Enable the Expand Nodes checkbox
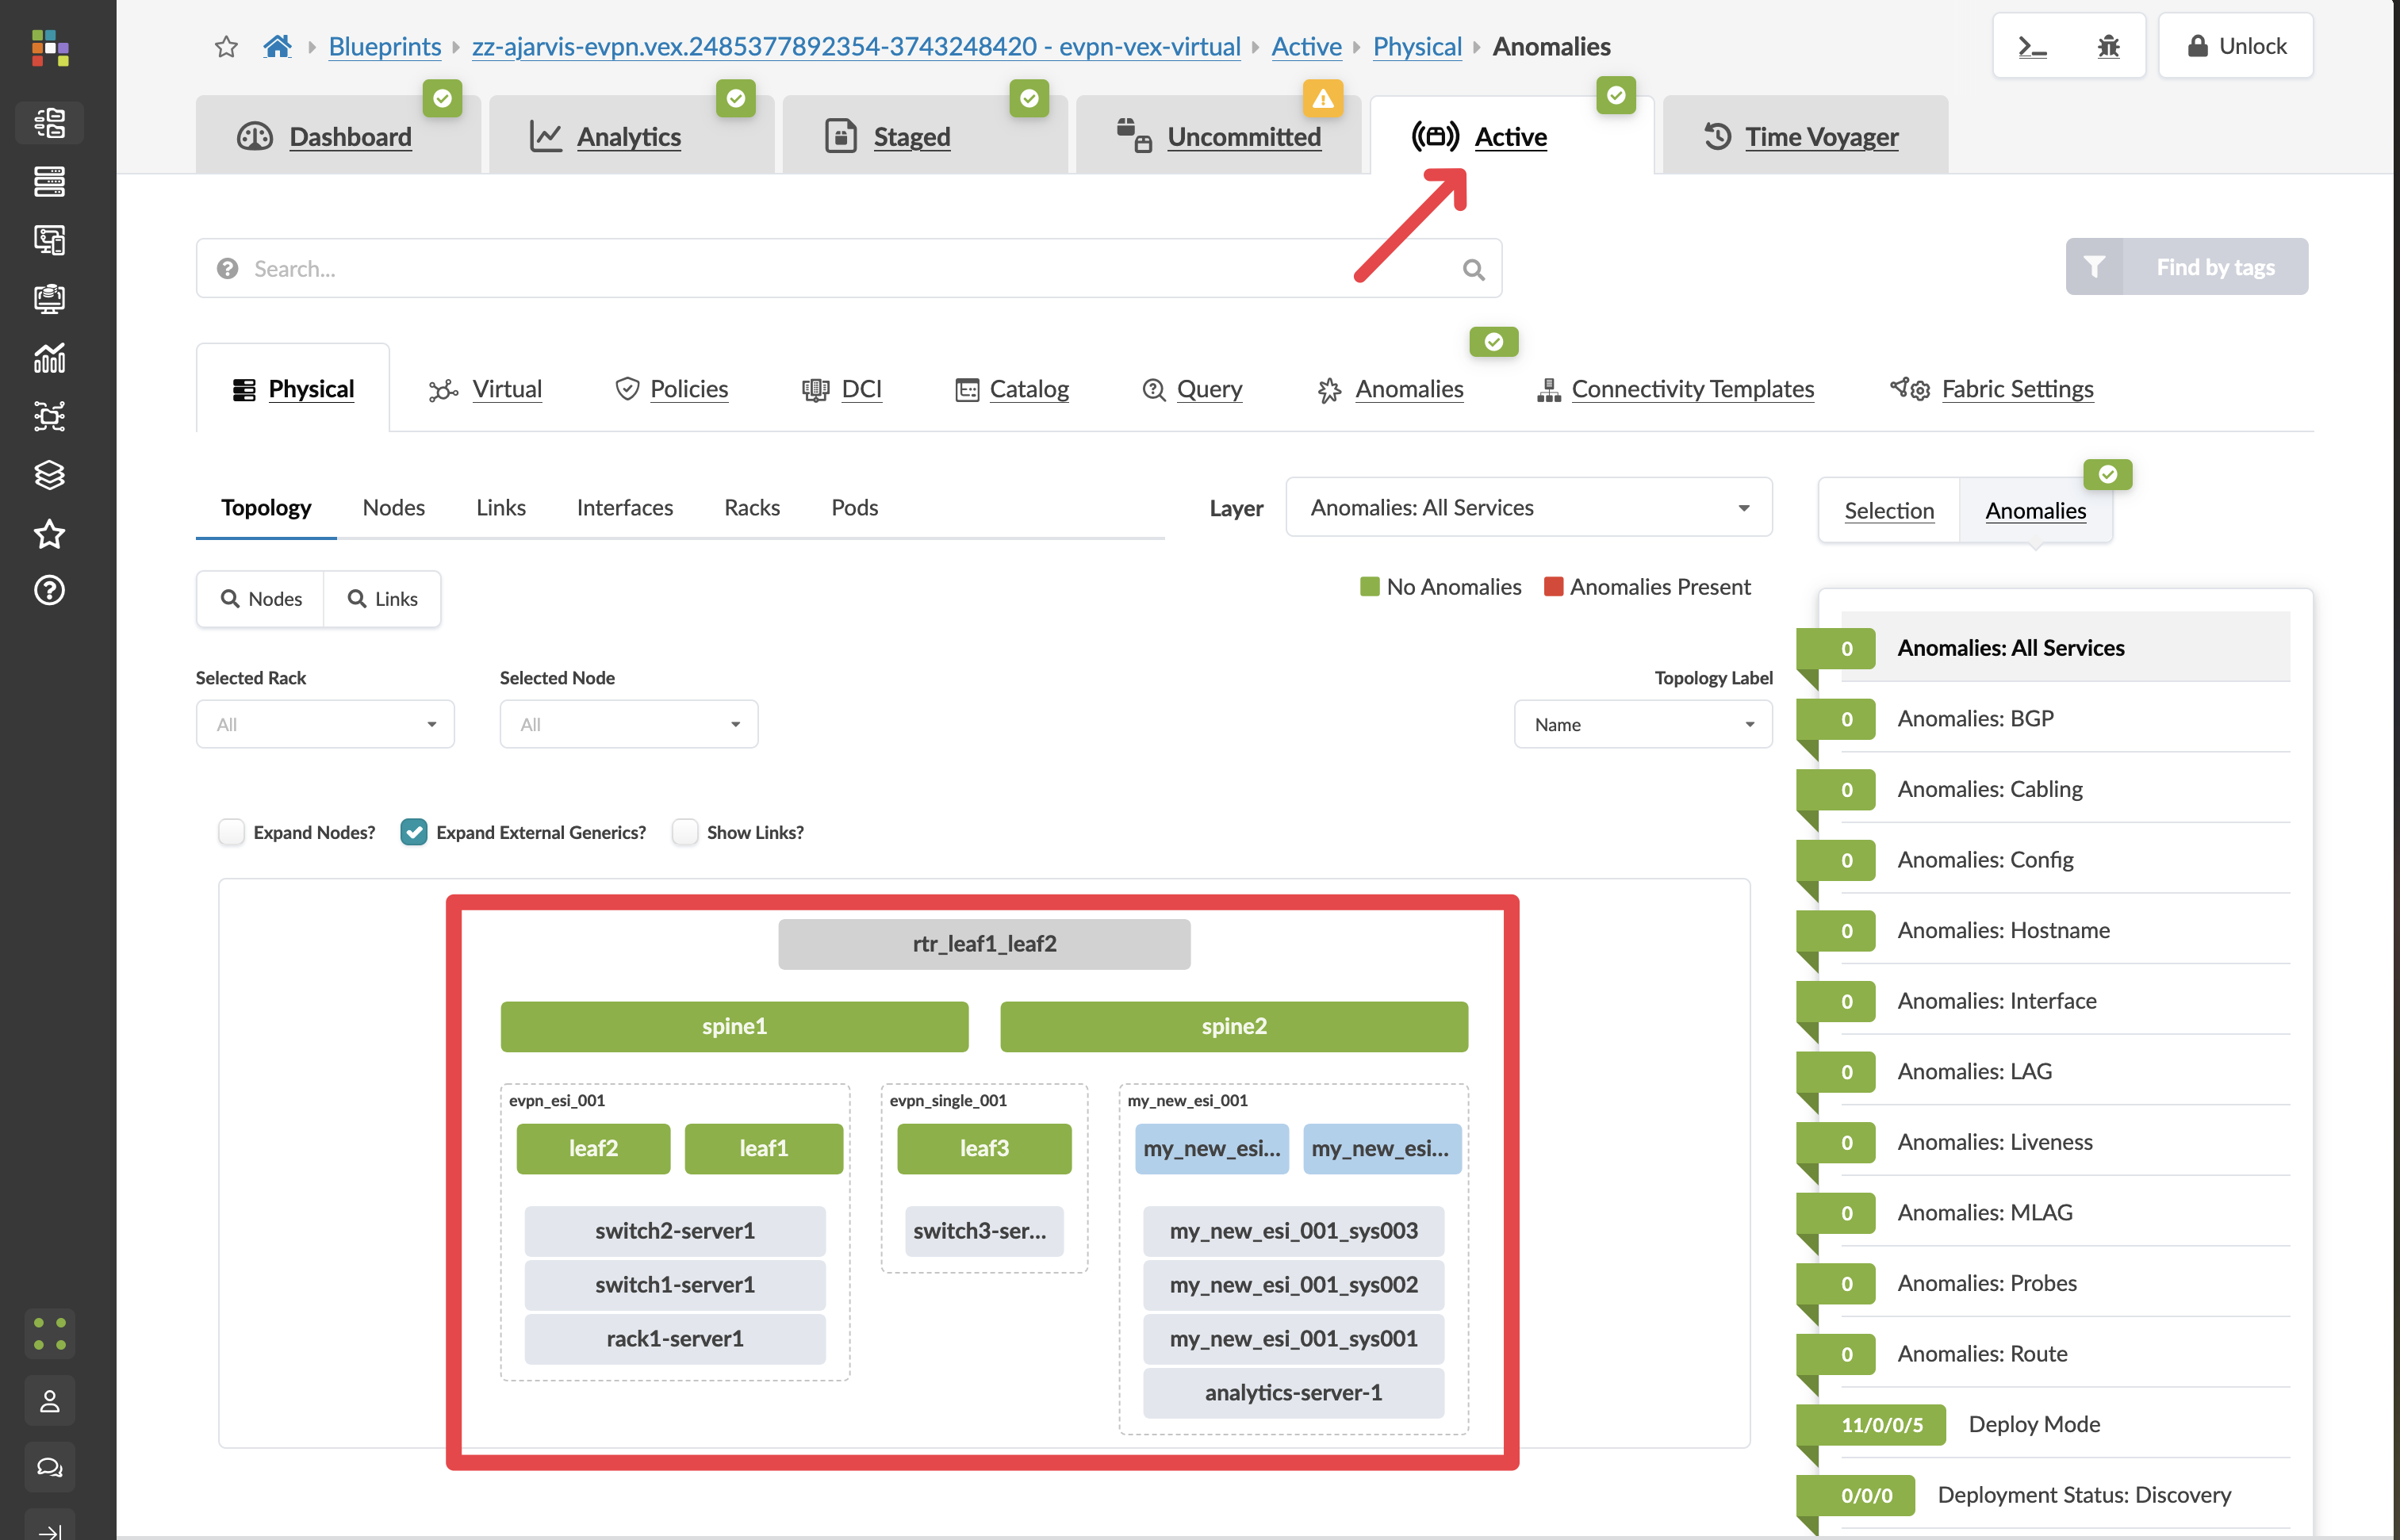The image size is (2400, 1540). click(232, 832)
